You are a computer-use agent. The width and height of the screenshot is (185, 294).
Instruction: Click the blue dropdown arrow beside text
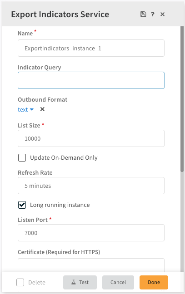[32, 109]
